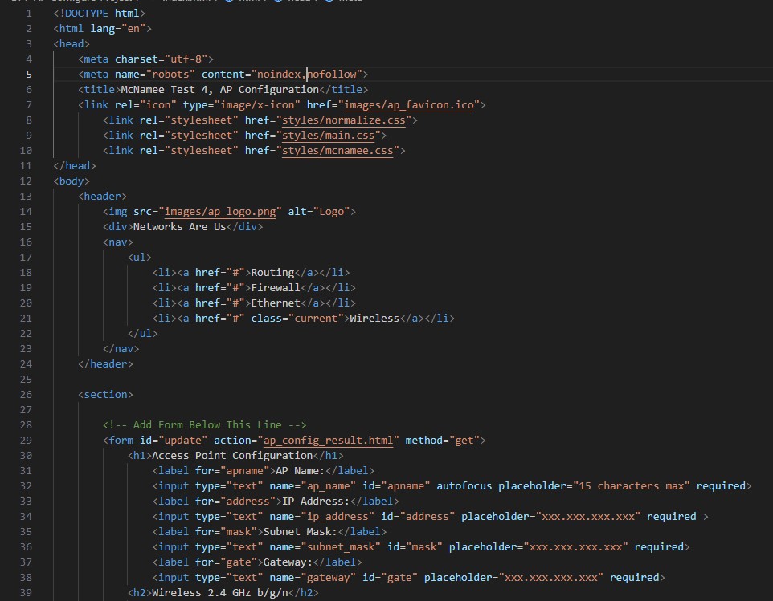Click the closing </head> tag
The width and height of the screenshot is (773, 601).
(75, 166)
